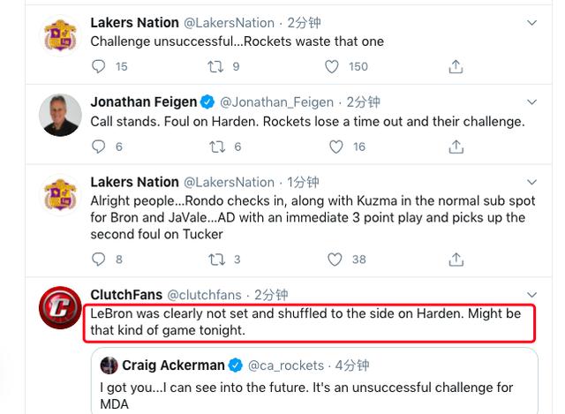Open the more menu on the ClutchFans tweet
The width and height of the screenshot is (565, 414).
click(531, 295)
